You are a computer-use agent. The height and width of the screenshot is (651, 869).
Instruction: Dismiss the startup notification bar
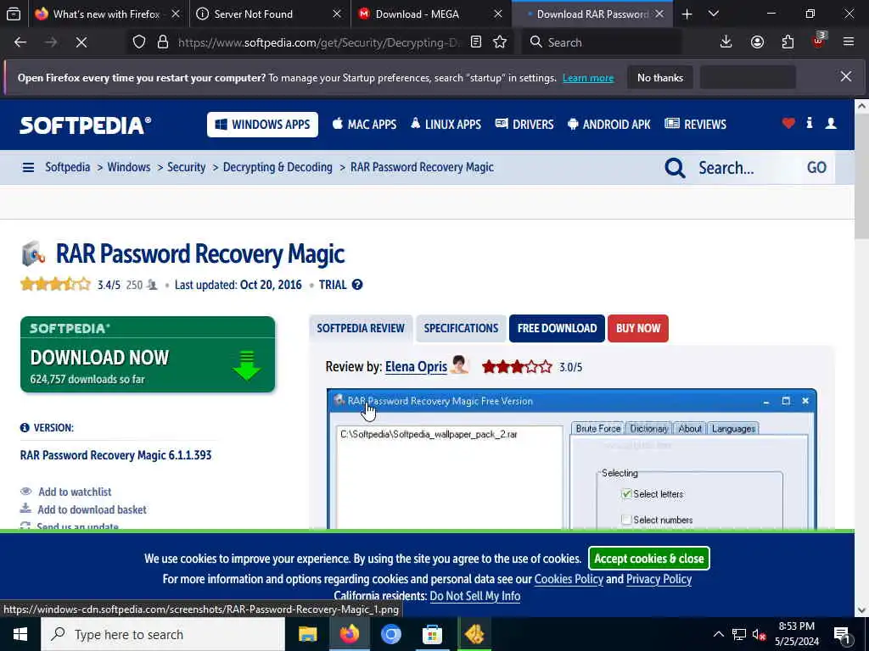846,77
